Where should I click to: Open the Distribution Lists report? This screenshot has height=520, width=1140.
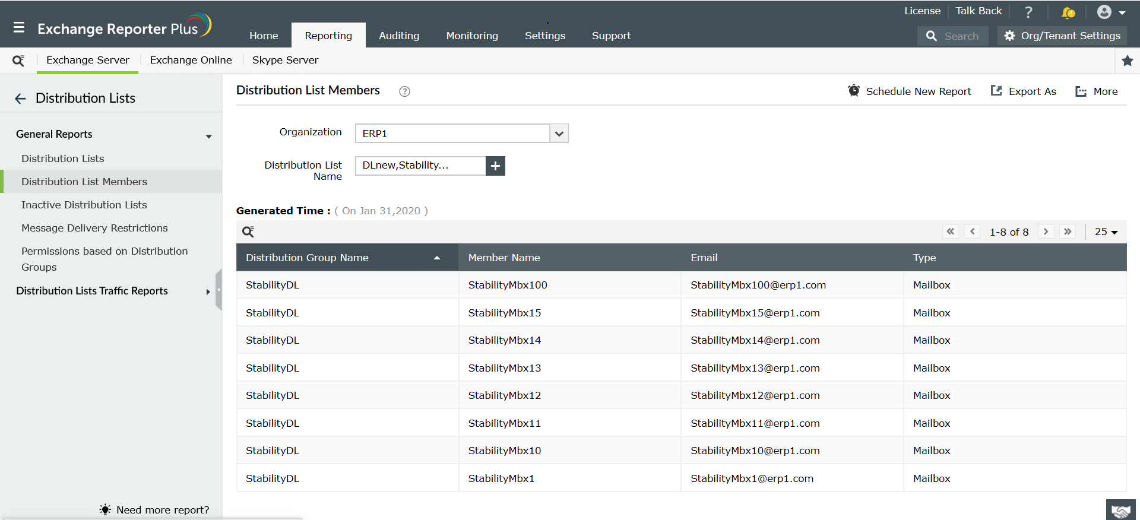[63, 158]
